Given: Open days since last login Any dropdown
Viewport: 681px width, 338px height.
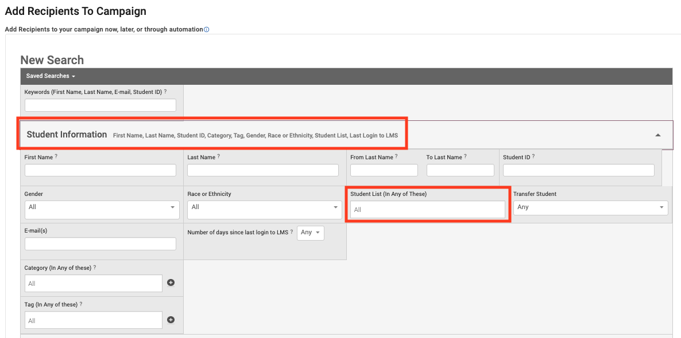Looking at the screenshot, I should click(311, 233).
